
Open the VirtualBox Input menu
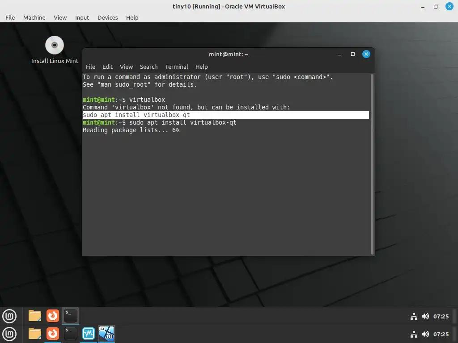pos(82,17)
